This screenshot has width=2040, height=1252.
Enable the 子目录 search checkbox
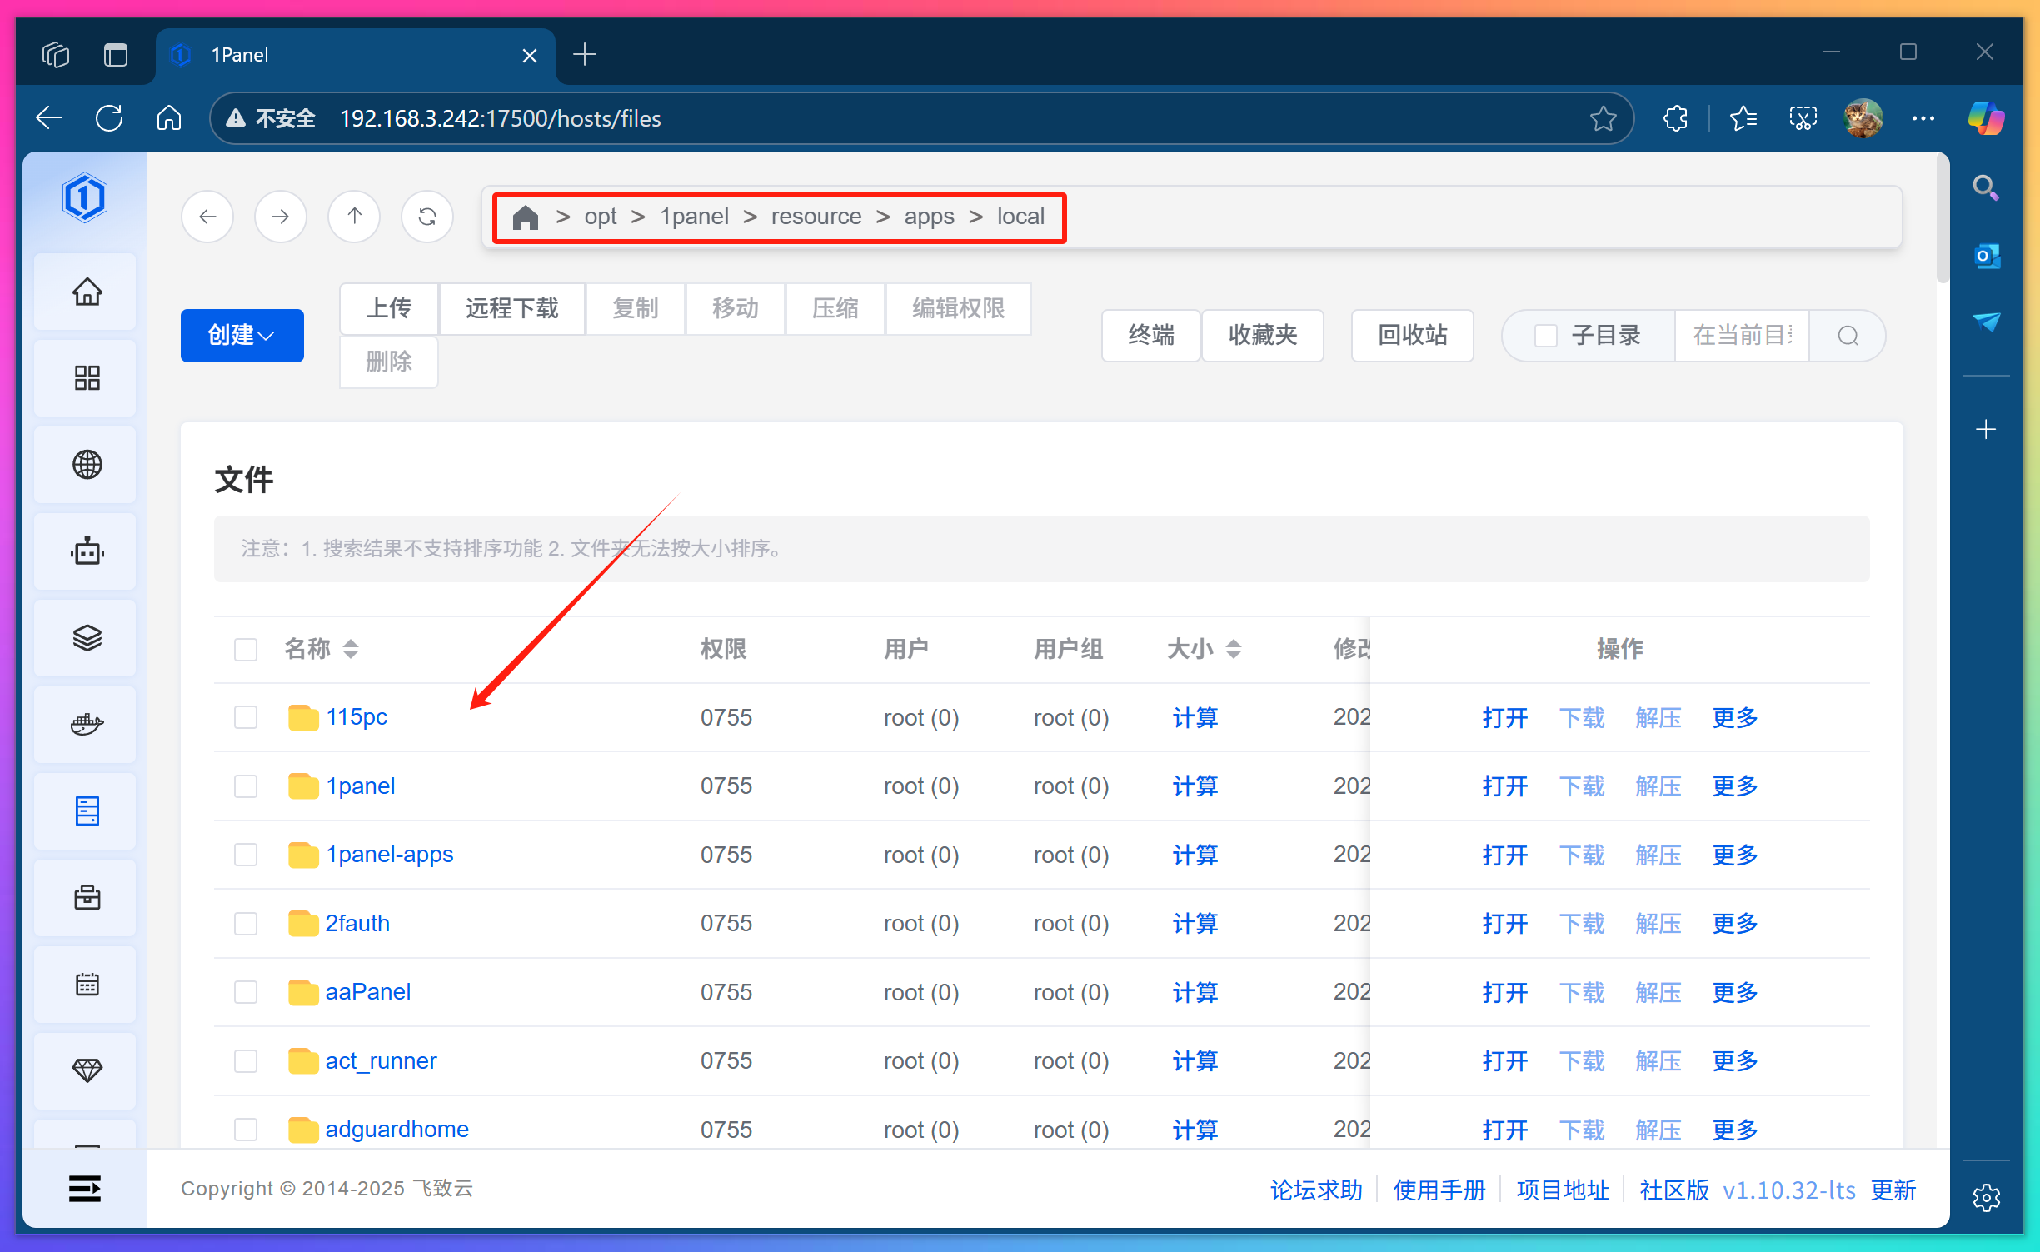[1545, 335]
